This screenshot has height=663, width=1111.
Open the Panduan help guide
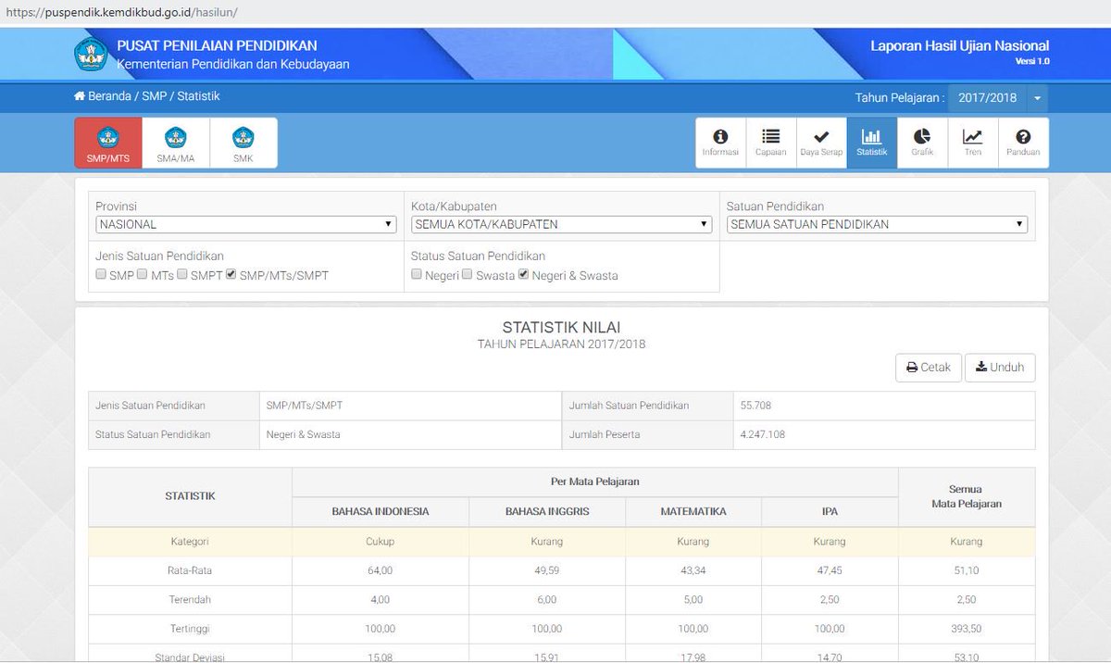click(1023, 143)
